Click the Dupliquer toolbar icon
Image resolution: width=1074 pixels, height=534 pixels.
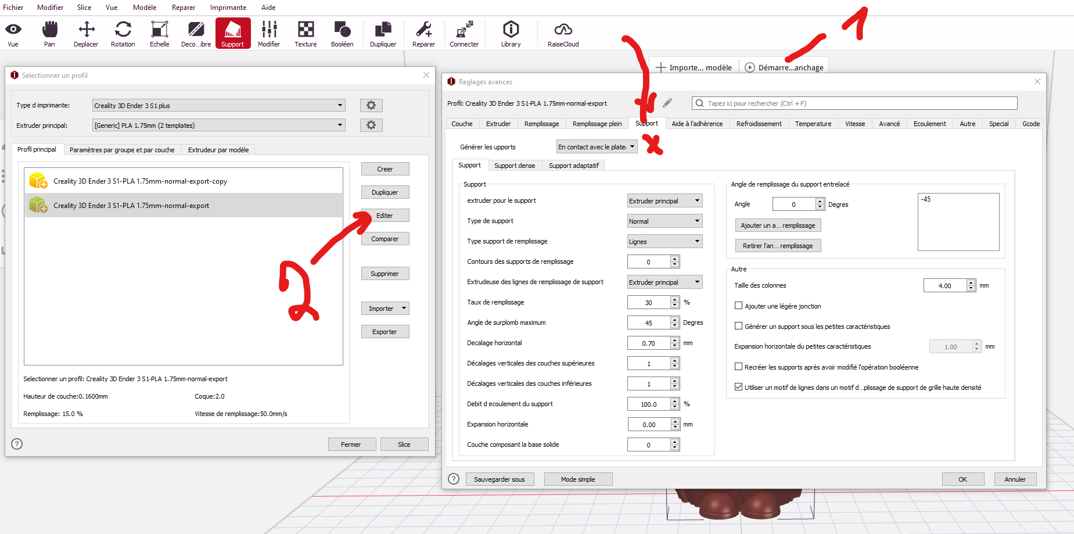(383, 34)
